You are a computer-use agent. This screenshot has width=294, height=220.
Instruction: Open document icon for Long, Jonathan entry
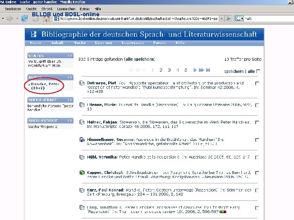tap(82, 207)
